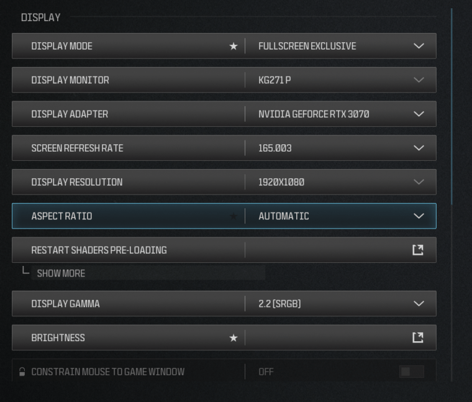The width and height of the screenshot is (472, 402).
Task: Click Show More under shaders row
Action: click(61, 273)
